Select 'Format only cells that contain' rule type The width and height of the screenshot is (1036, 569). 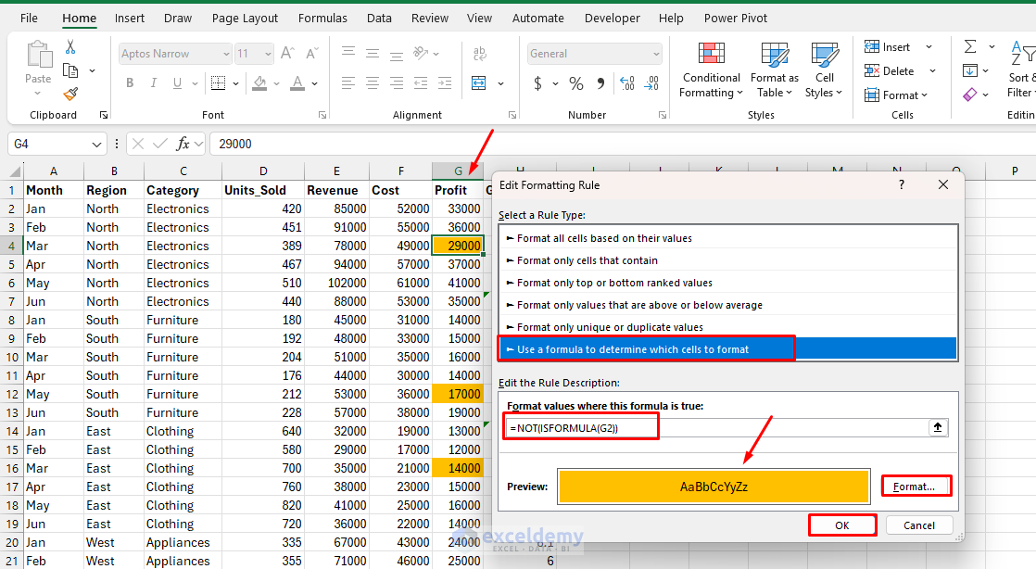point(728,260)
